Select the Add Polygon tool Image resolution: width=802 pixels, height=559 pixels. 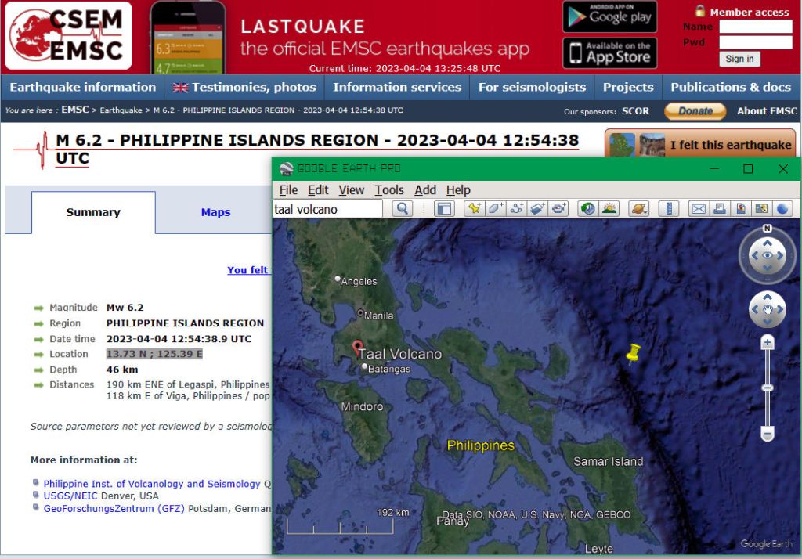(x=495, y=209)
